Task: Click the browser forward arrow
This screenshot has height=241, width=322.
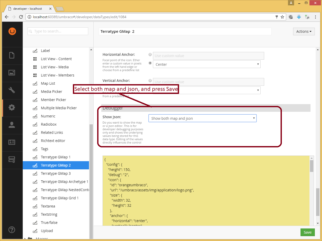Action: coord(14,17)
